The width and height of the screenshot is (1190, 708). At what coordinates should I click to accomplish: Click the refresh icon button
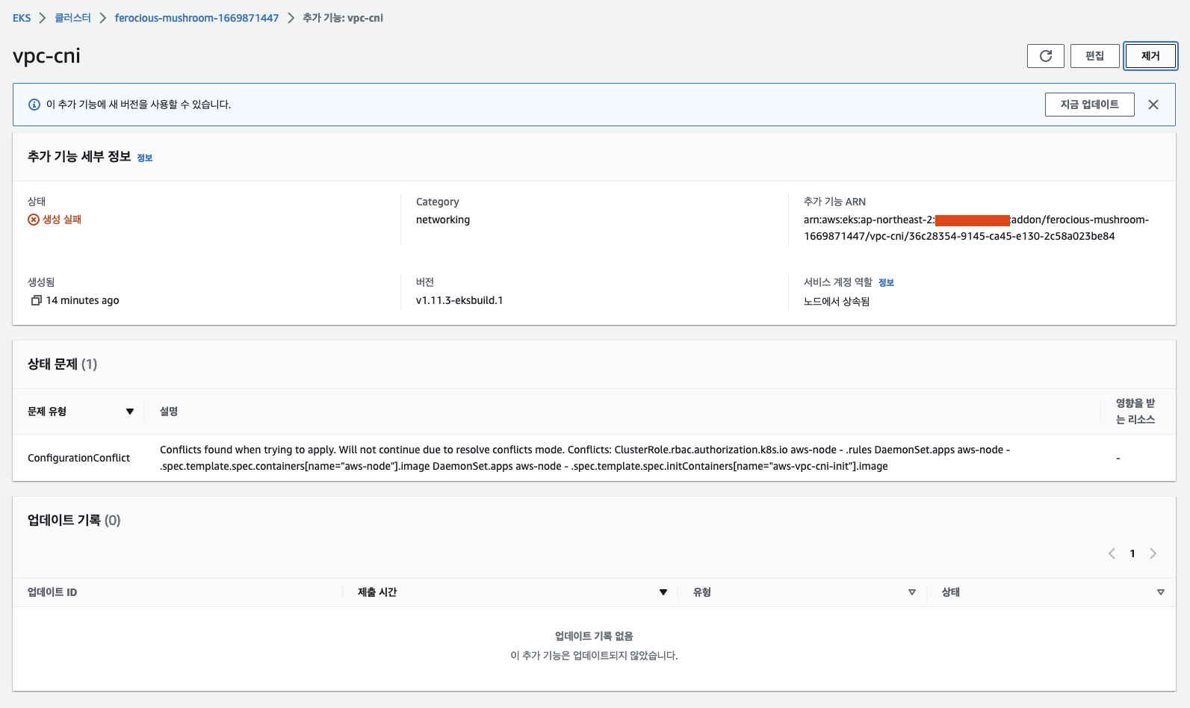(x=1045, y=56)
